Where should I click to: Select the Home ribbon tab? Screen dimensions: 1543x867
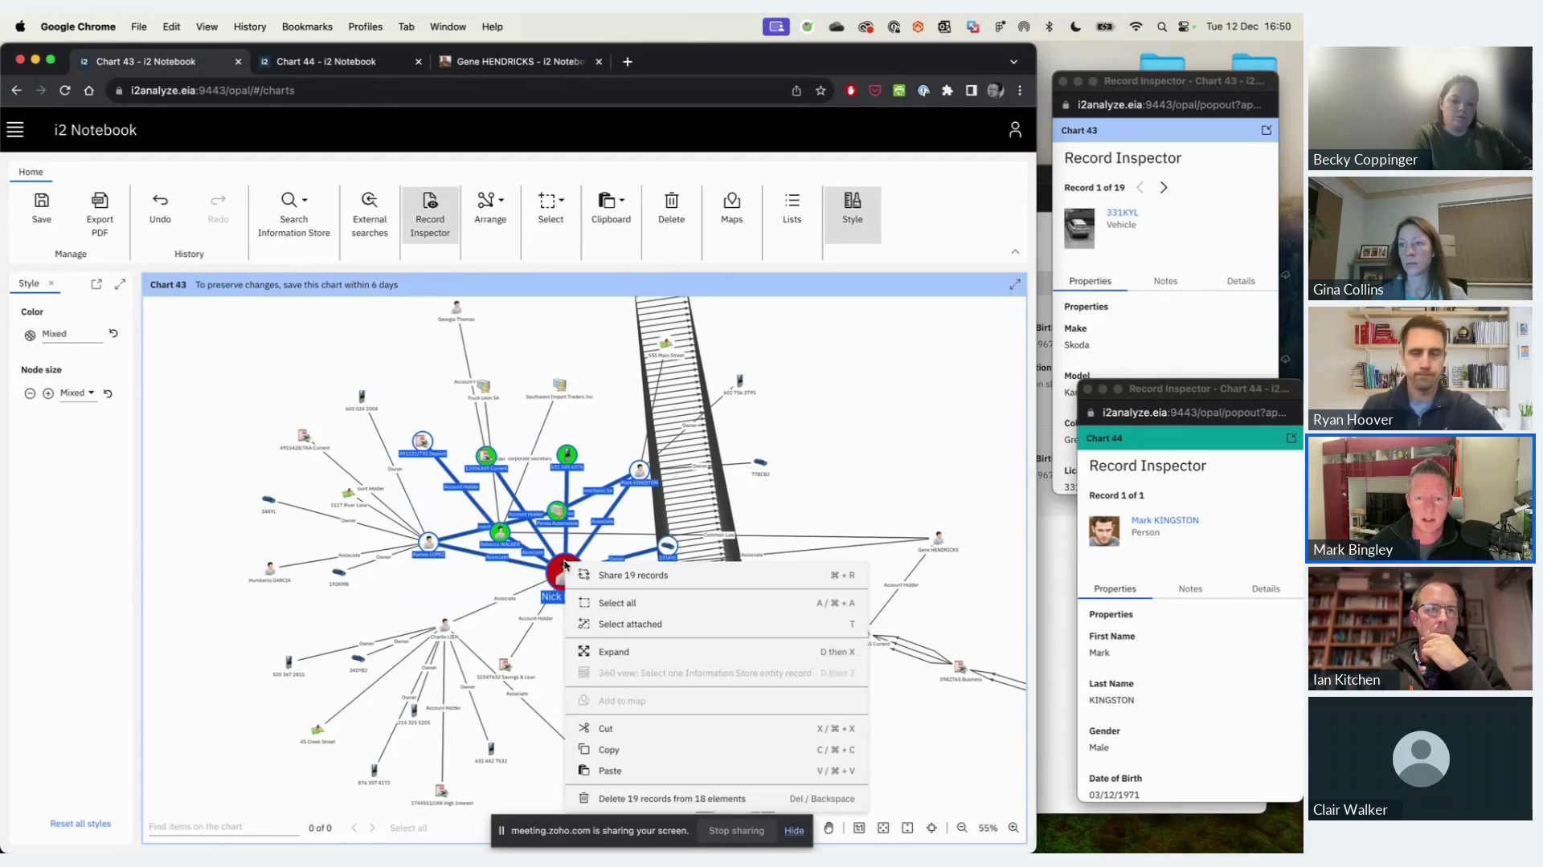[x=31, y=172]
